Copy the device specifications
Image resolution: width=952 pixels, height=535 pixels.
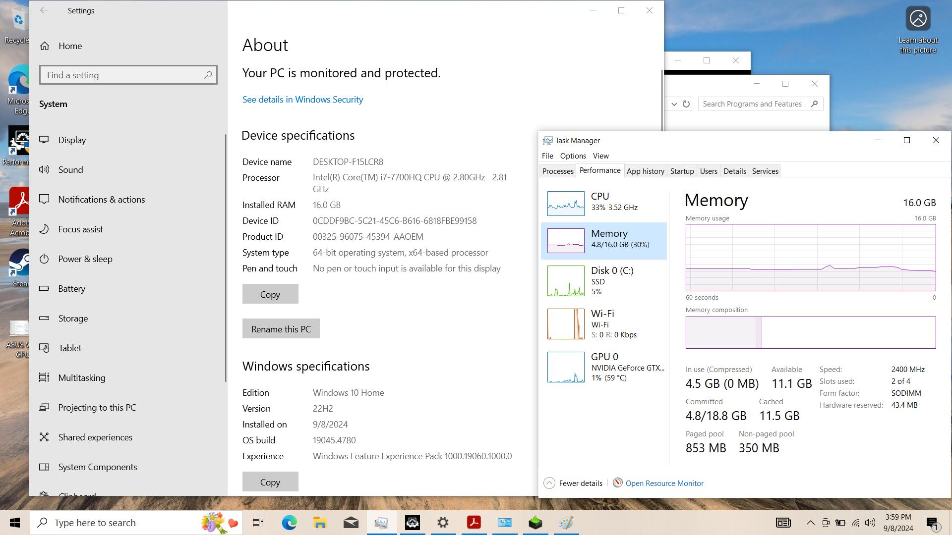[x=270, y=294]
